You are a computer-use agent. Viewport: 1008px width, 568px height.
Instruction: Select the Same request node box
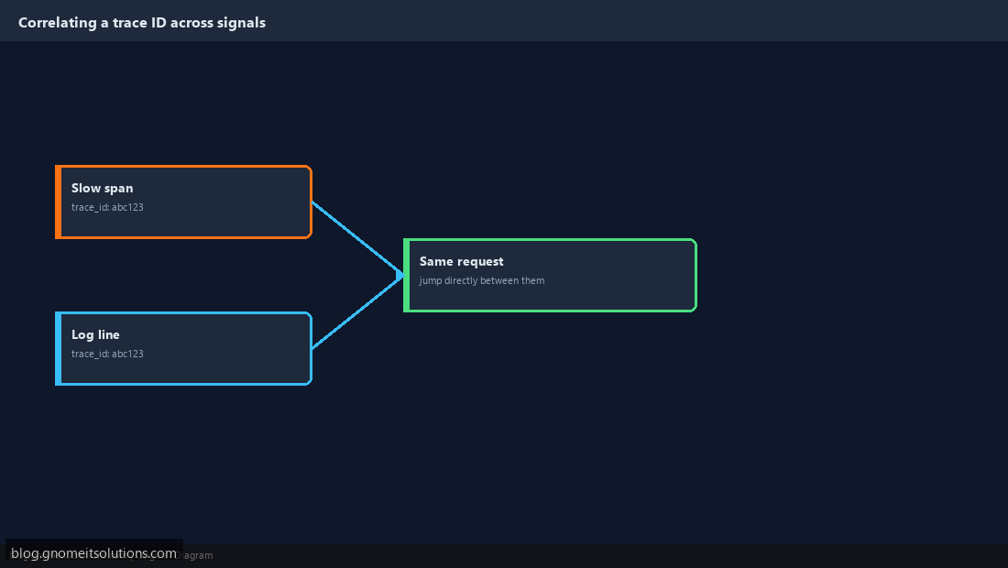pos(551,276)
